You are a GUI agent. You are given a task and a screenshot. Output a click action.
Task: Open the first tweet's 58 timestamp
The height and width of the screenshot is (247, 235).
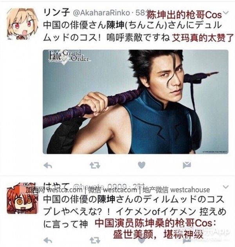tap(140, 13)
